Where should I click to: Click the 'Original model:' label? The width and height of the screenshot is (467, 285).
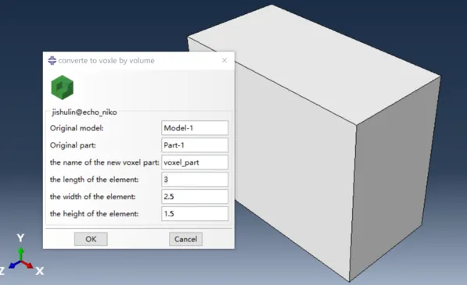[77, 128]
